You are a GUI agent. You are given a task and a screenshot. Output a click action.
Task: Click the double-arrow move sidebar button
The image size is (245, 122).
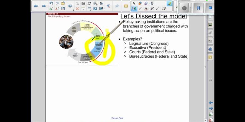pos(210,80)
